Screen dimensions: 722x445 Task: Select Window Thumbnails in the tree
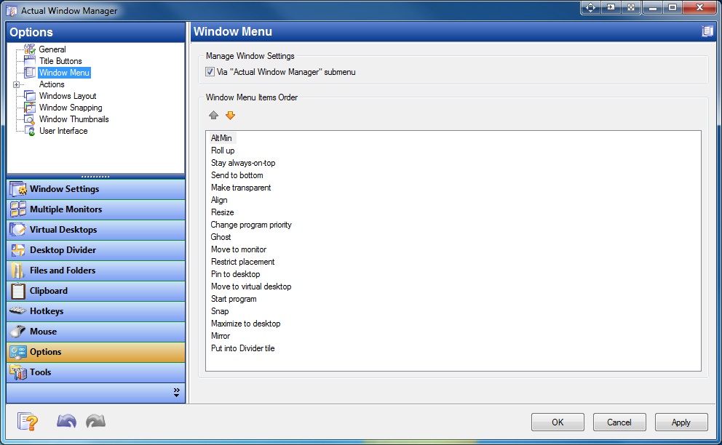click(x=74, y=119)
